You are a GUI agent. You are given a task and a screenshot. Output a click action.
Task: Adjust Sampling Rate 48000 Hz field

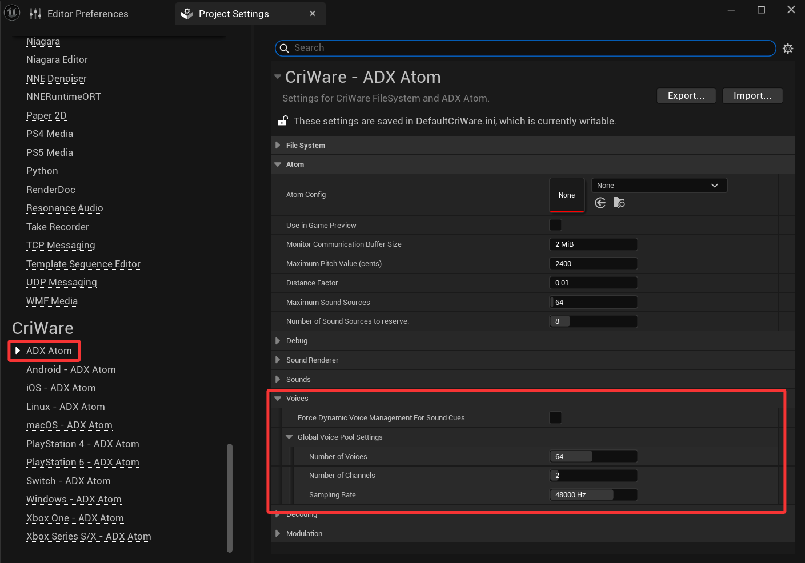pyautogui.click(x=593, y=495)
